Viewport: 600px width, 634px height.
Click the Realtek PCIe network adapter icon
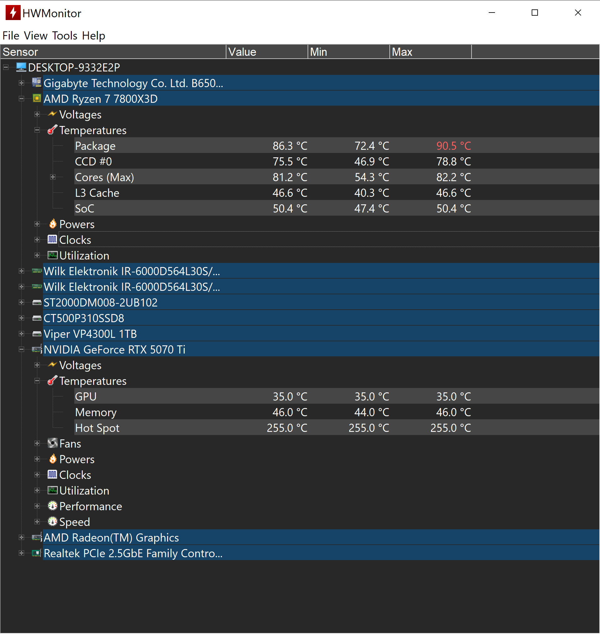click(x=37, y=553)
